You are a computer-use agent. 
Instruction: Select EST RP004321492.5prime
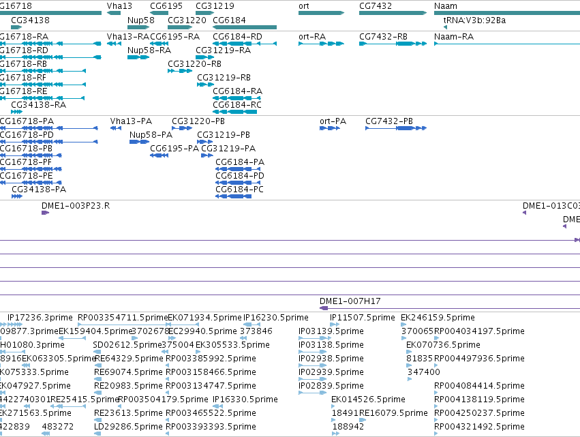click(479, 427)
